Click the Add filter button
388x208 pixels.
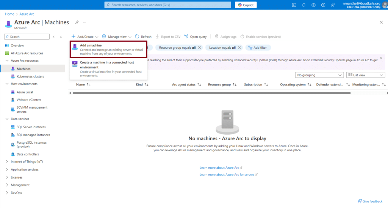257,48
